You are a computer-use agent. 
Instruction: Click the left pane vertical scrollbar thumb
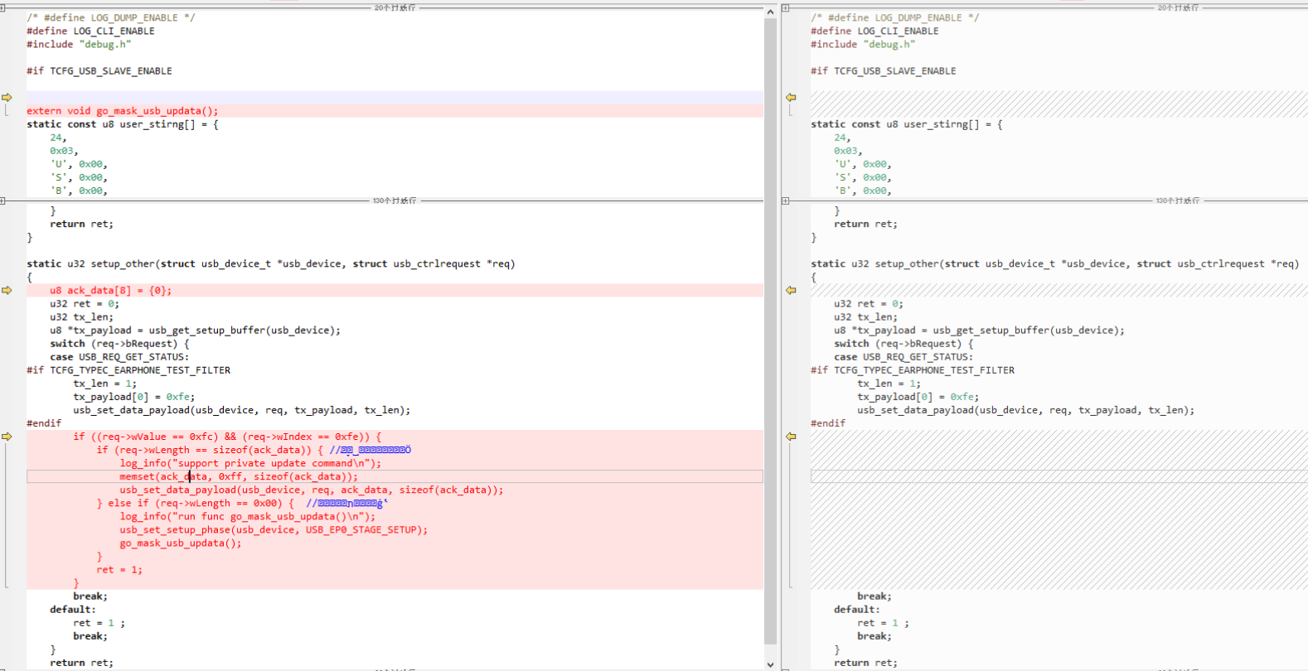click(x=770, y=331)
